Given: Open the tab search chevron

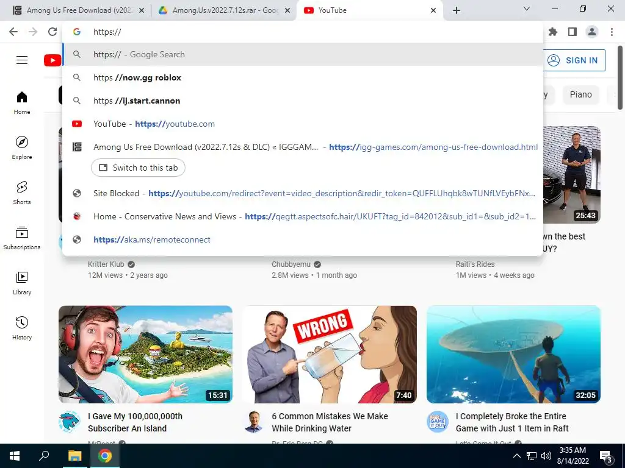Looking at the screenshot, I should pos(527,9).
